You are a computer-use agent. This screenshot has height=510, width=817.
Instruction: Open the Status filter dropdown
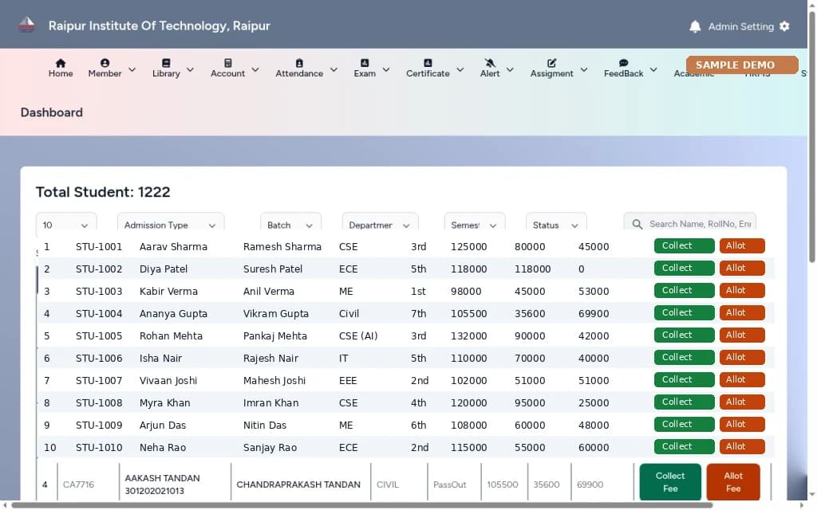[x=556, y=223]
